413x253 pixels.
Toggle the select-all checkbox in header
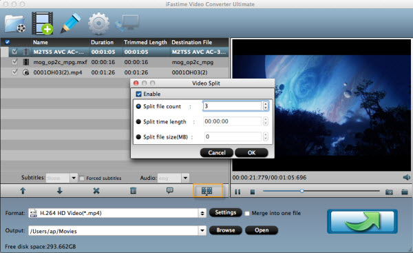[x=8, y=42]
